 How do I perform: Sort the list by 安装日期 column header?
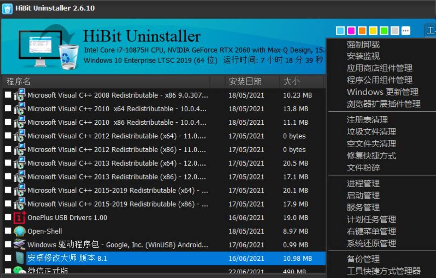pos(252,82)
